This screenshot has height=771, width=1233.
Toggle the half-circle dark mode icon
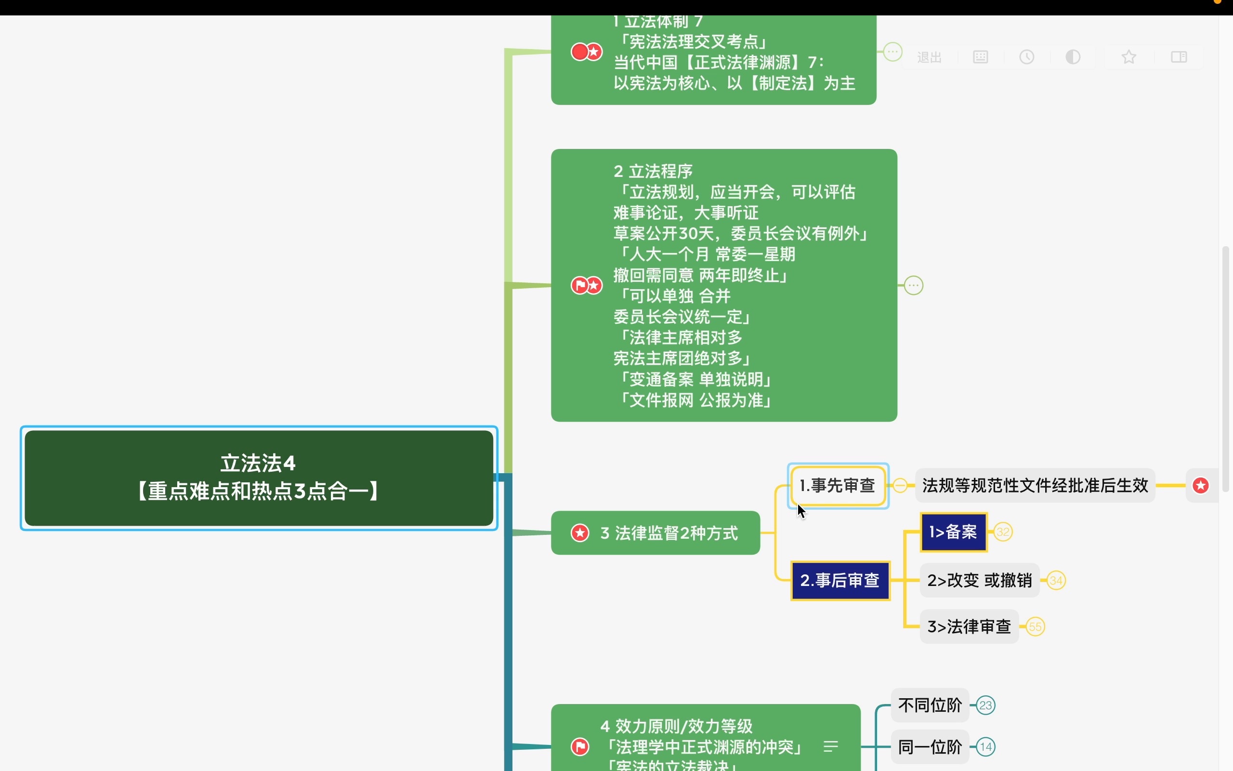pos(1073,57)
